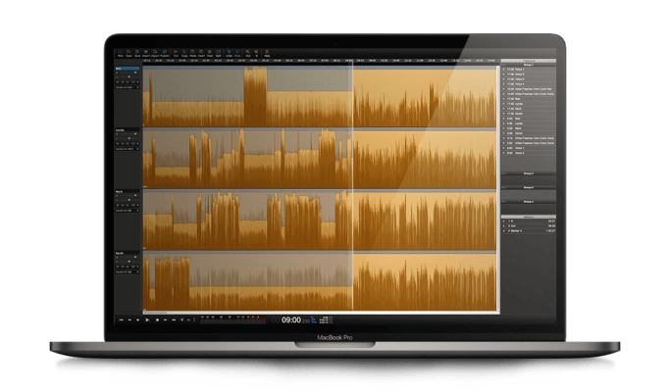Click the horizontal scrollbar below the tracks
The width and height of the screenshot is (670, 392).
coord(321,313)
